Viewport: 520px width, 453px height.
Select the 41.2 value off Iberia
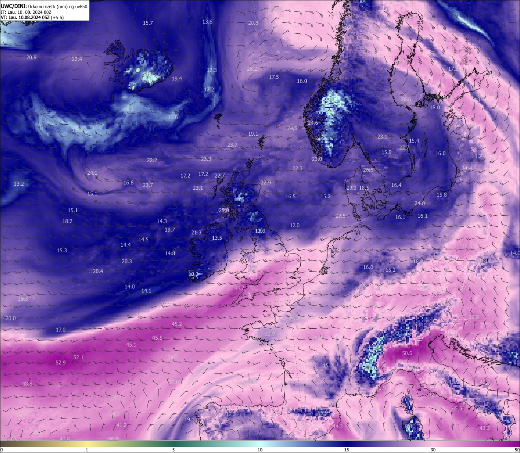[121, 425]
